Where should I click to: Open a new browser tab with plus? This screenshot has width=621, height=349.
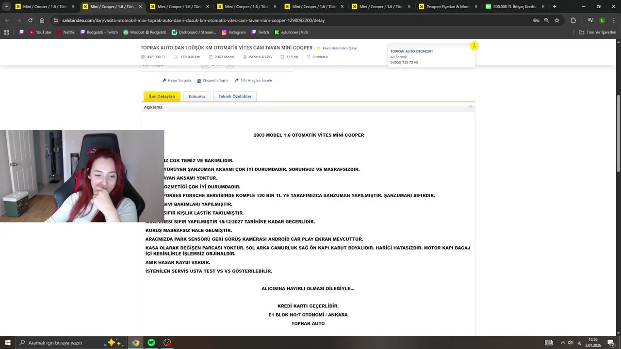point(555,7)
